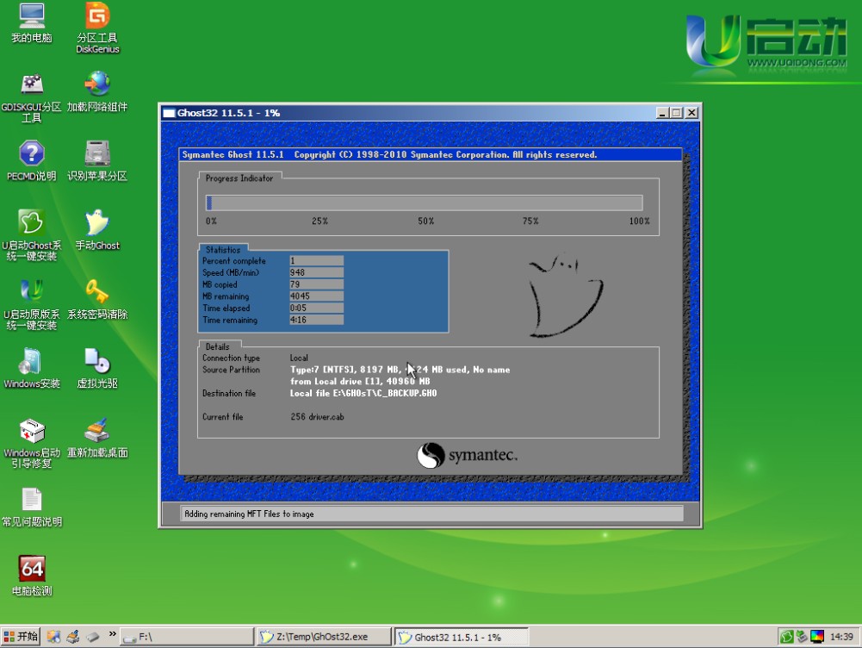The width and height of the screenshot is (862, 648).
Task: Click the third quick launch taskbar icon
Action: pos(92,637)
